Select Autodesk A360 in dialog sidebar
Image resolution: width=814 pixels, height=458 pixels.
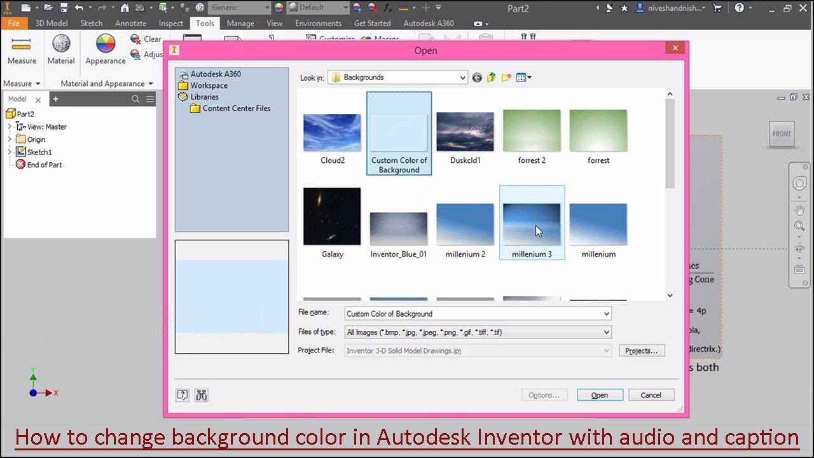coord(210,74)
